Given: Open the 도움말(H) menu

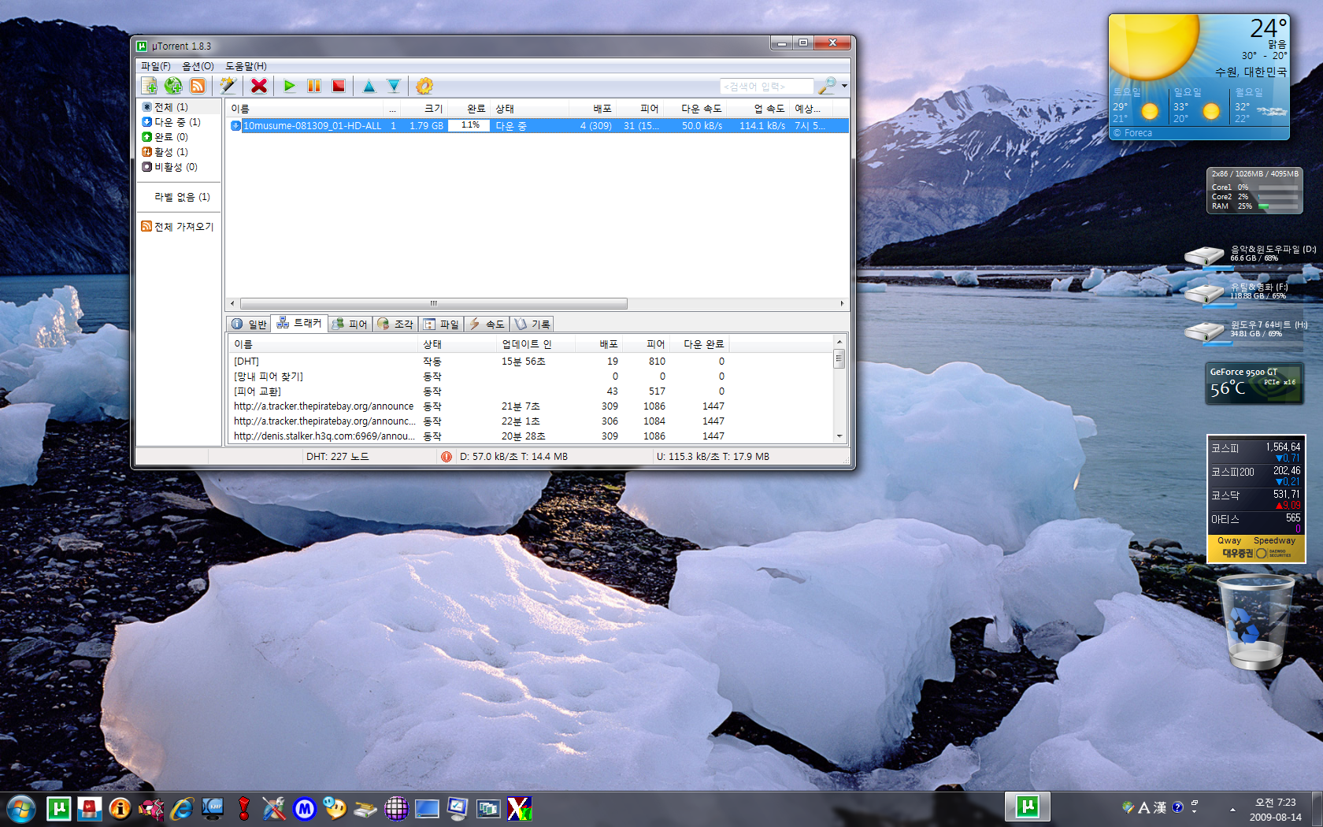Looking at the screenshot, I should coord(246,66).
